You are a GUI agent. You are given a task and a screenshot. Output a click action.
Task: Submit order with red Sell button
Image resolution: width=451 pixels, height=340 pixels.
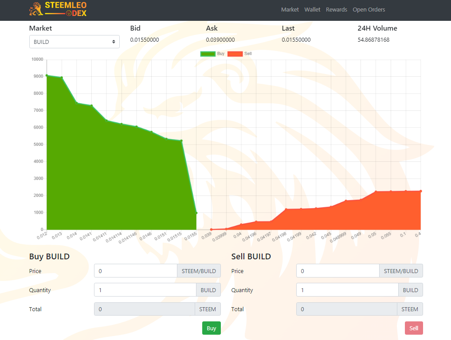tap(414, 328)
